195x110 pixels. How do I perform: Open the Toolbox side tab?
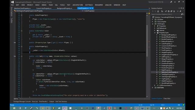pos(12,20)
